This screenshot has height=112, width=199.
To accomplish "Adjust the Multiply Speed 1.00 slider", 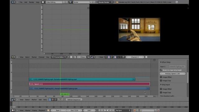I will tap(173, 73).
